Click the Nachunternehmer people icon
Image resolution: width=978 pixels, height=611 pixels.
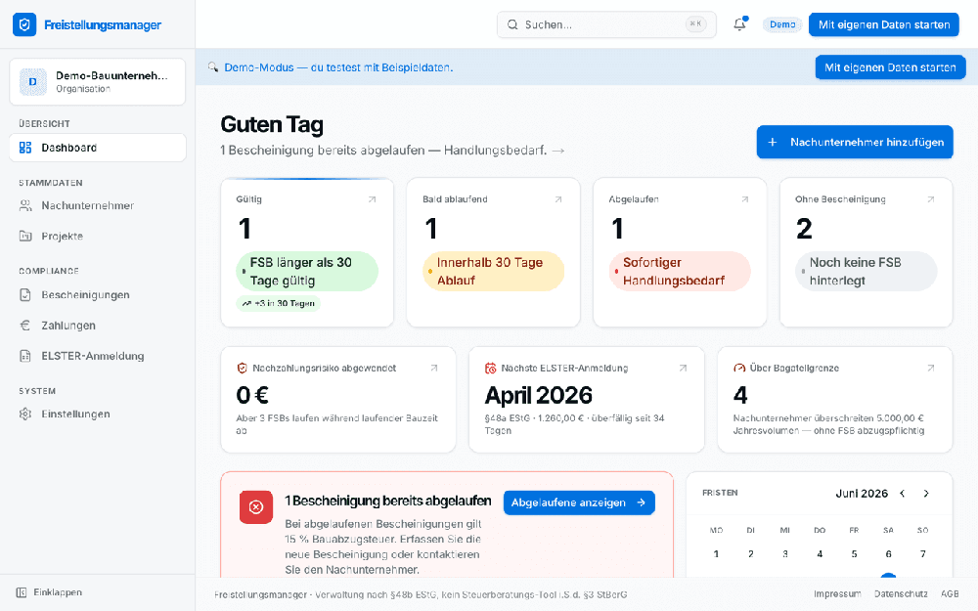tap(25, 205)
